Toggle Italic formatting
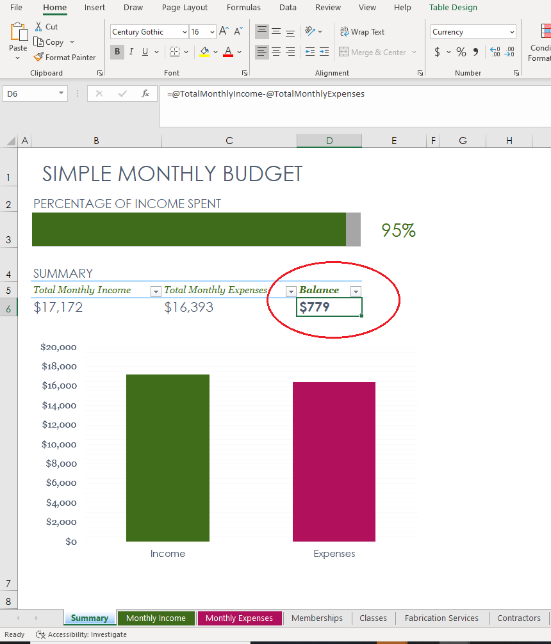The height and width of the screenshot is (644, 551). 131,52
